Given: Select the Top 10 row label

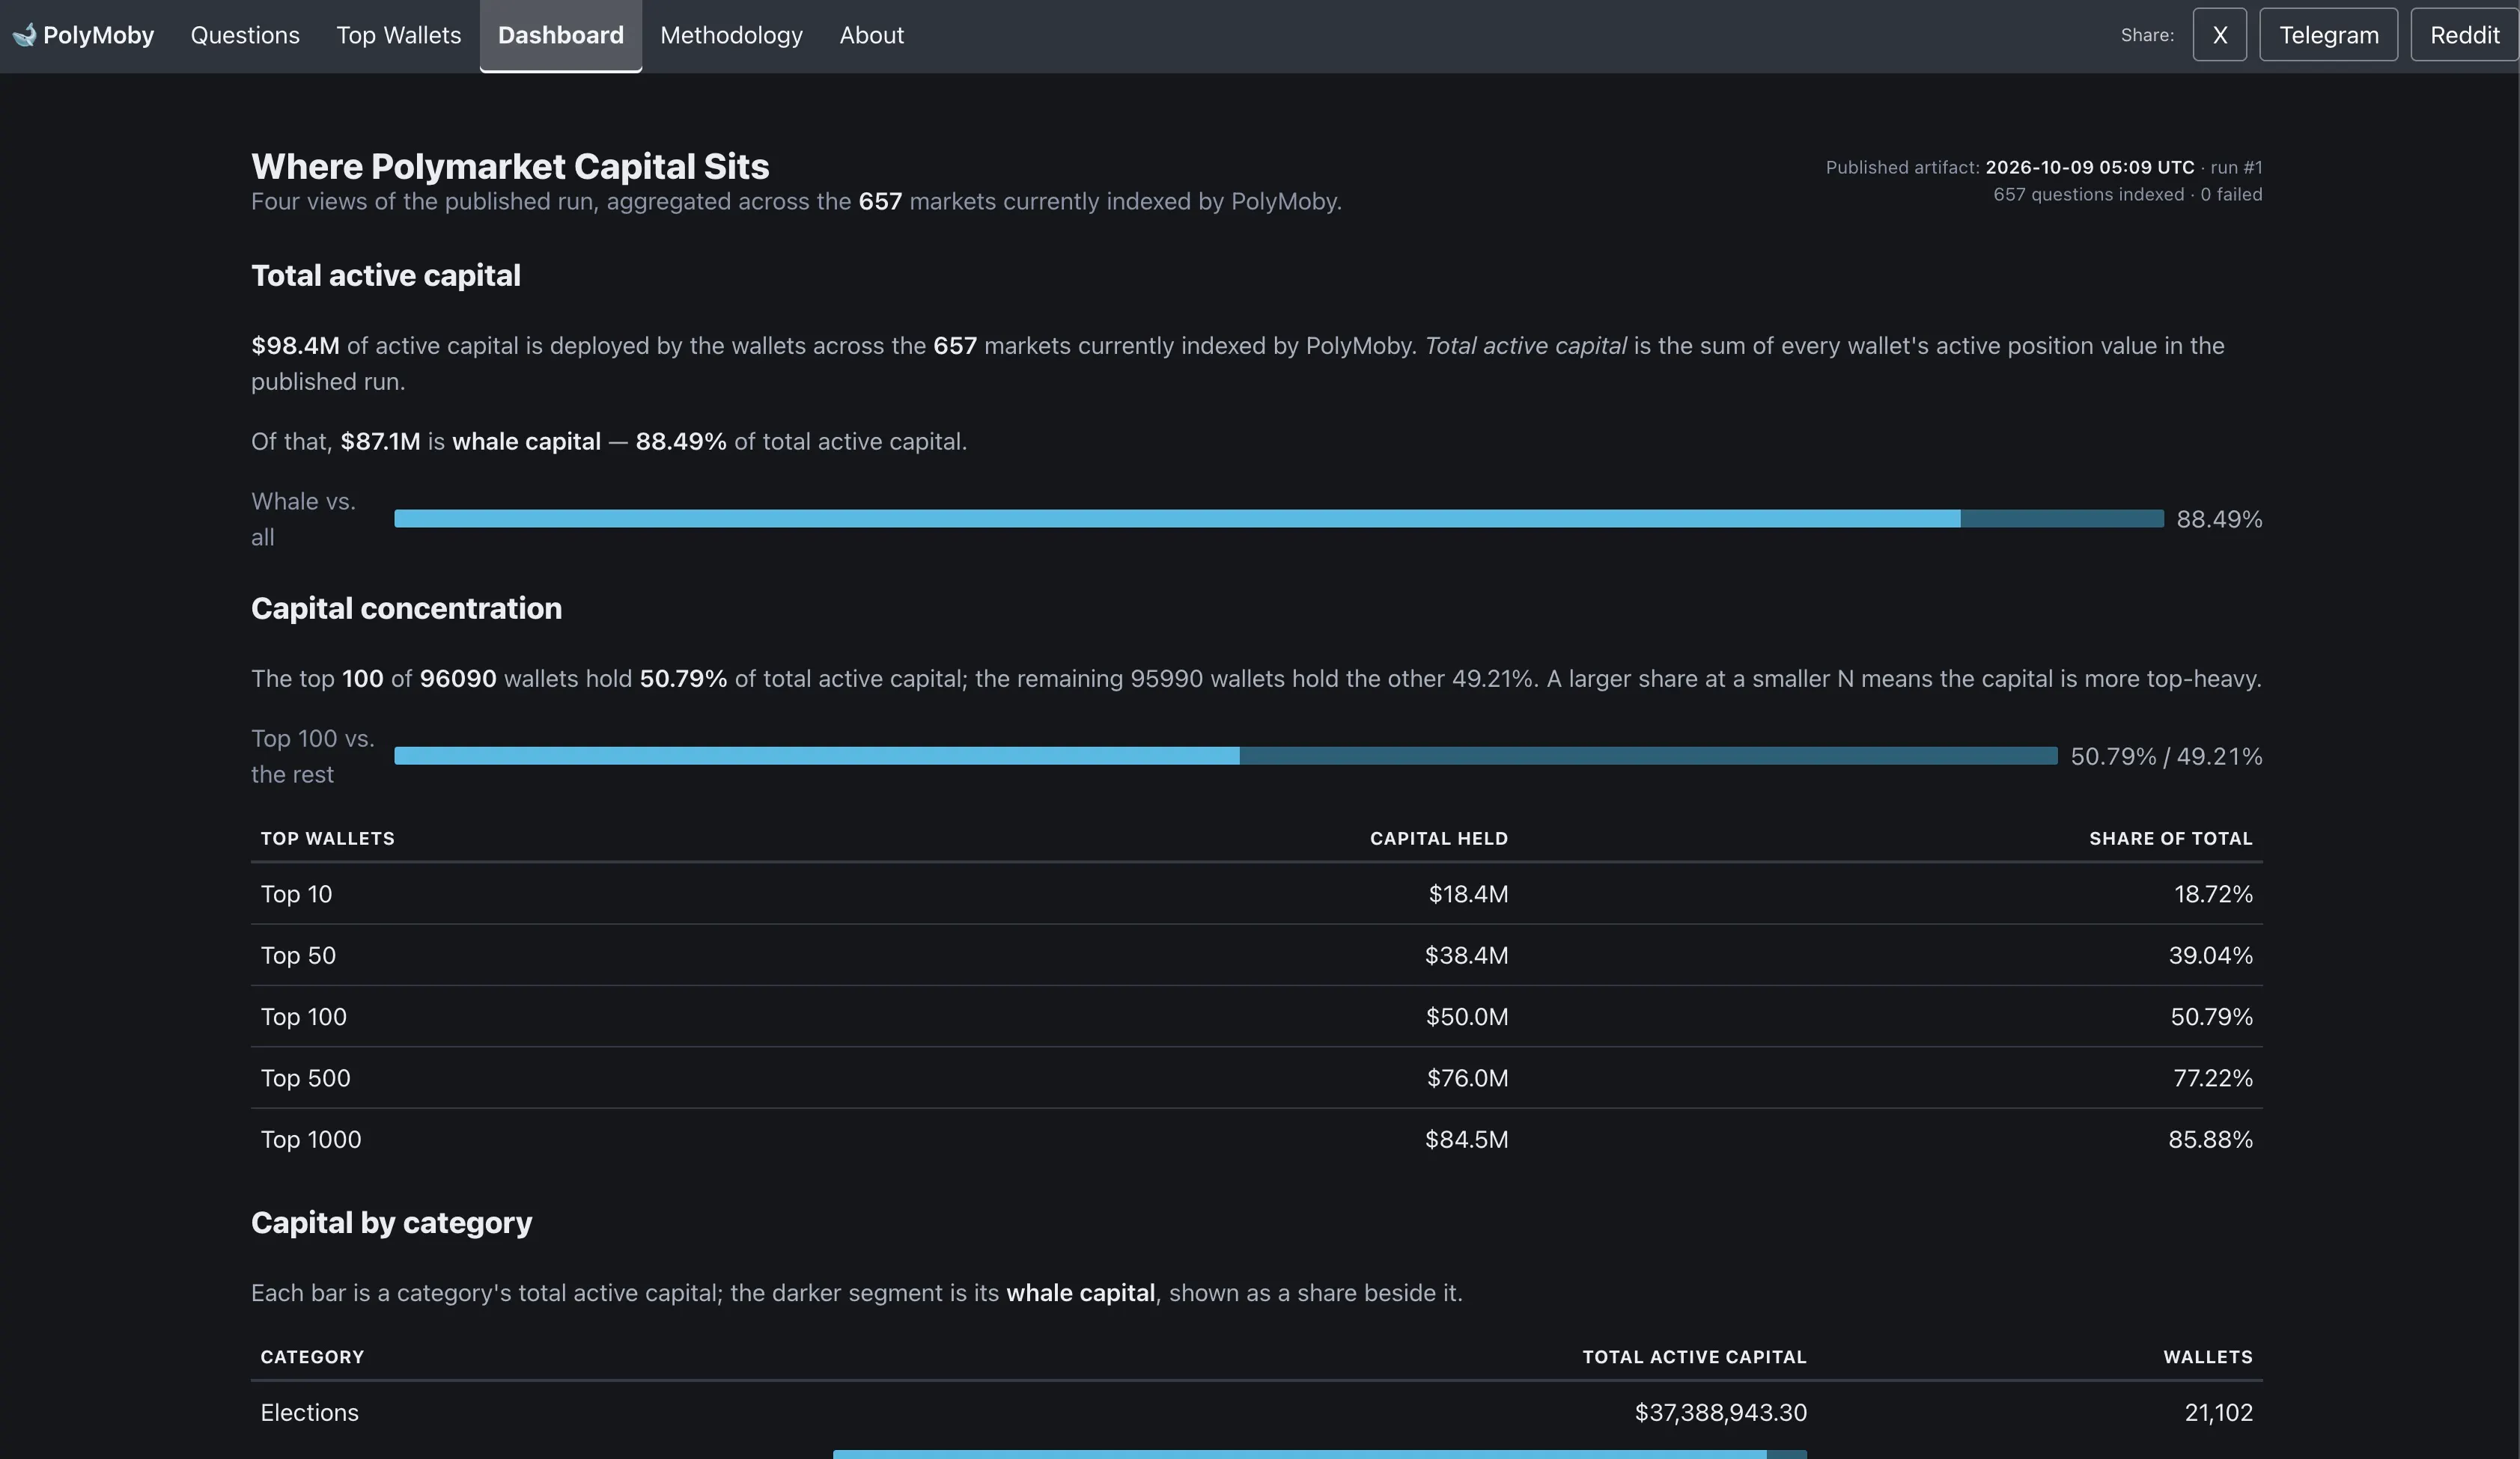Looking at the screenshot, I should 296,893.
